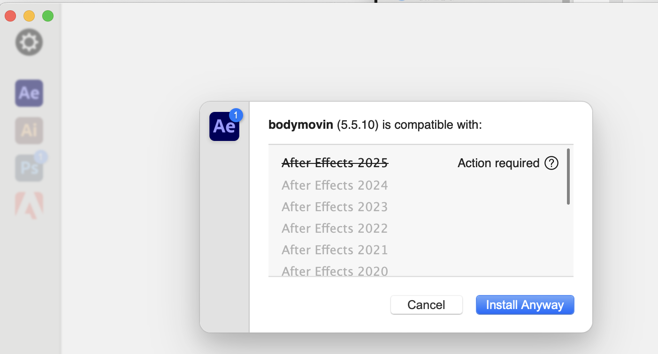
Task: Select the Illustrator icon in the sidebar
Action: point(29,130)
